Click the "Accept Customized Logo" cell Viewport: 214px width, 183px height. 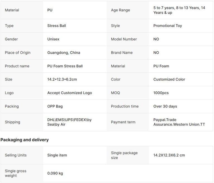click(x=69, y=93)
